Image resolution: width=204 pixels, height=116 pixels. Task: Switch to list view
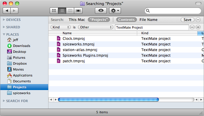coord(62,11)
